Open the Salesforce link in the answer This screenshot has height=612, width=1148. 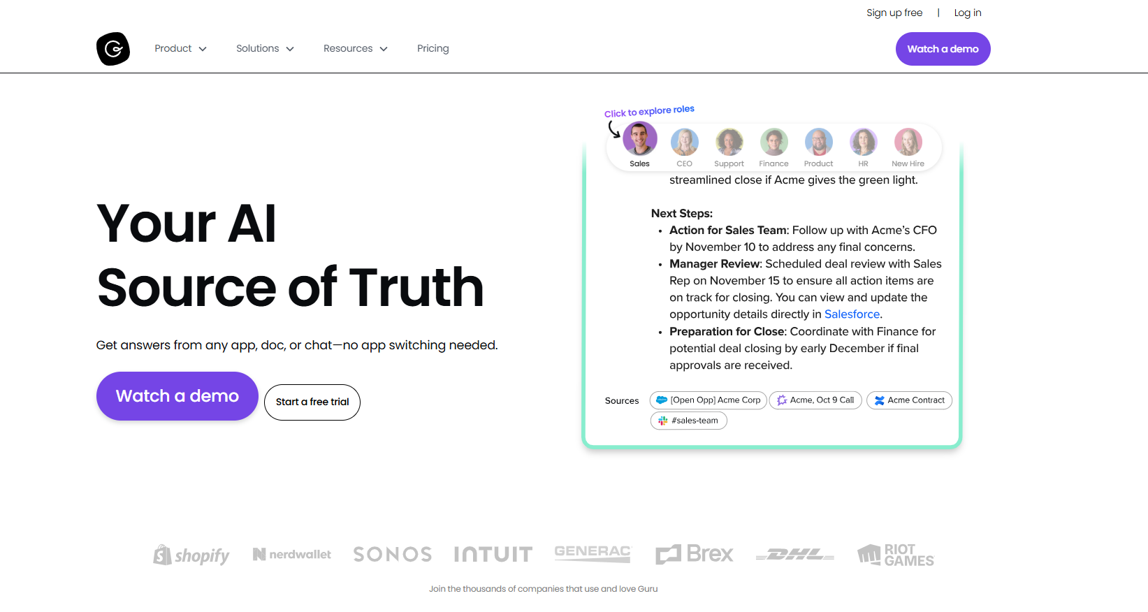tap(852, 314)
